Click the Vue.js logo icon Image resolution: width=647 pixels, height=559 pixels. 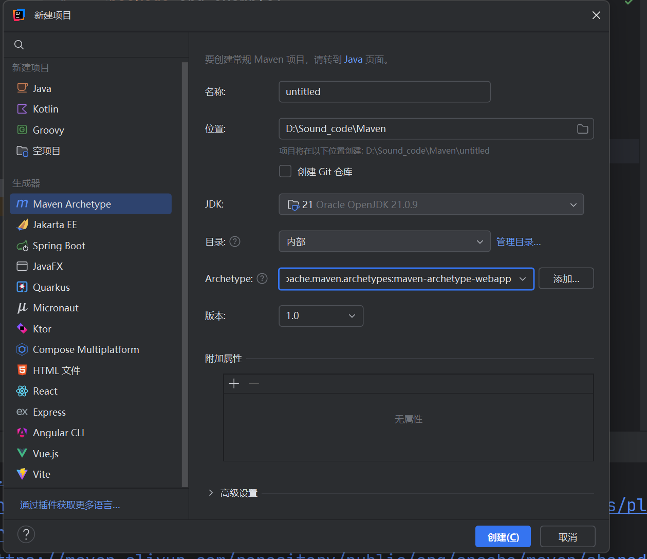pos(22,454)
